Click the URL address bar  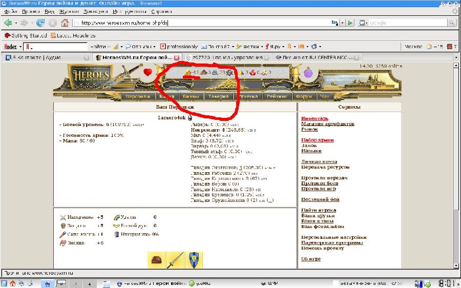tap(200, 23)
